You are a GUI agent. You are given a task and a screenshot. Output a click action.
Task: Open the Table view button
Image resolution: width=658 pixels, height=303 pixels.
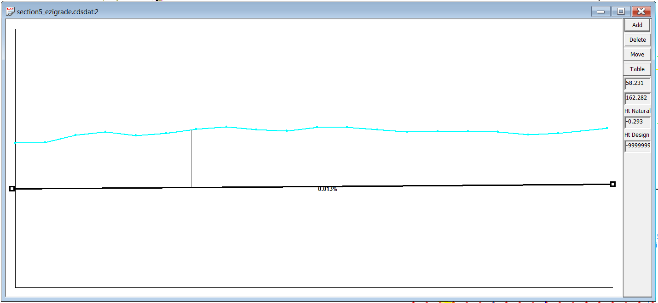pos(637,69)
